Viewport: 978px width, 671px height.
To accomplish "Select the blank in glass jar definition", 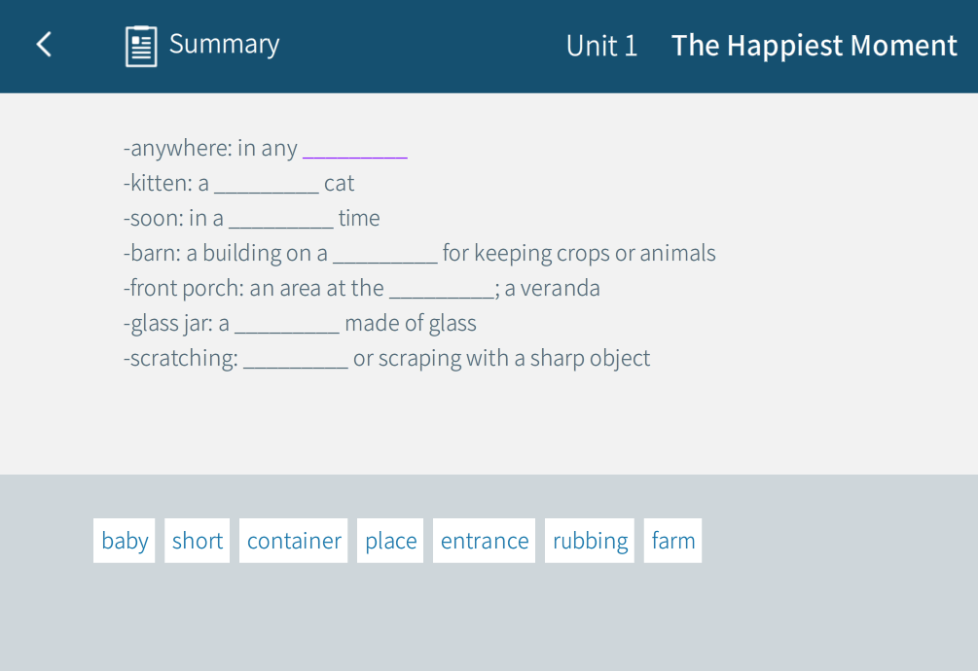I will pos(287,324).
